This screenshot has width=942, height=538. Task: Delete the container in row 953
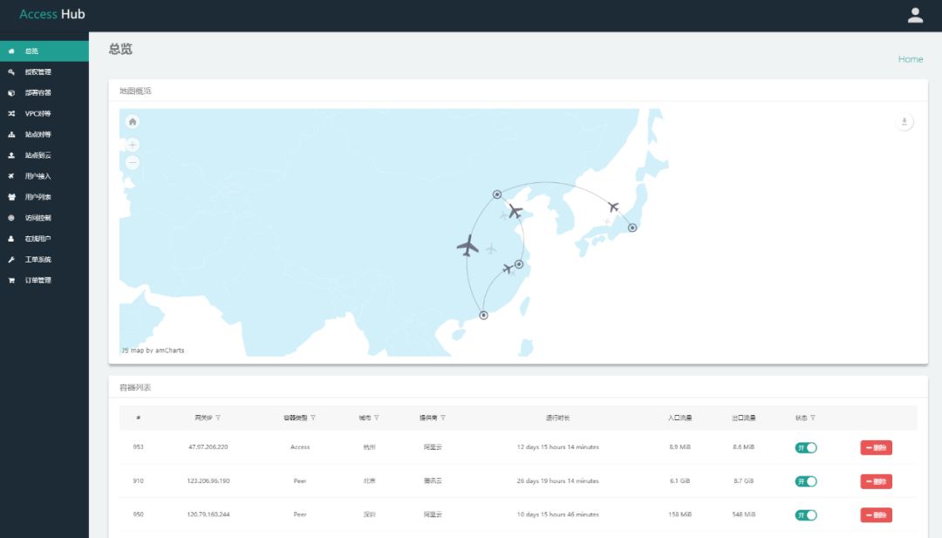point(876,447)
